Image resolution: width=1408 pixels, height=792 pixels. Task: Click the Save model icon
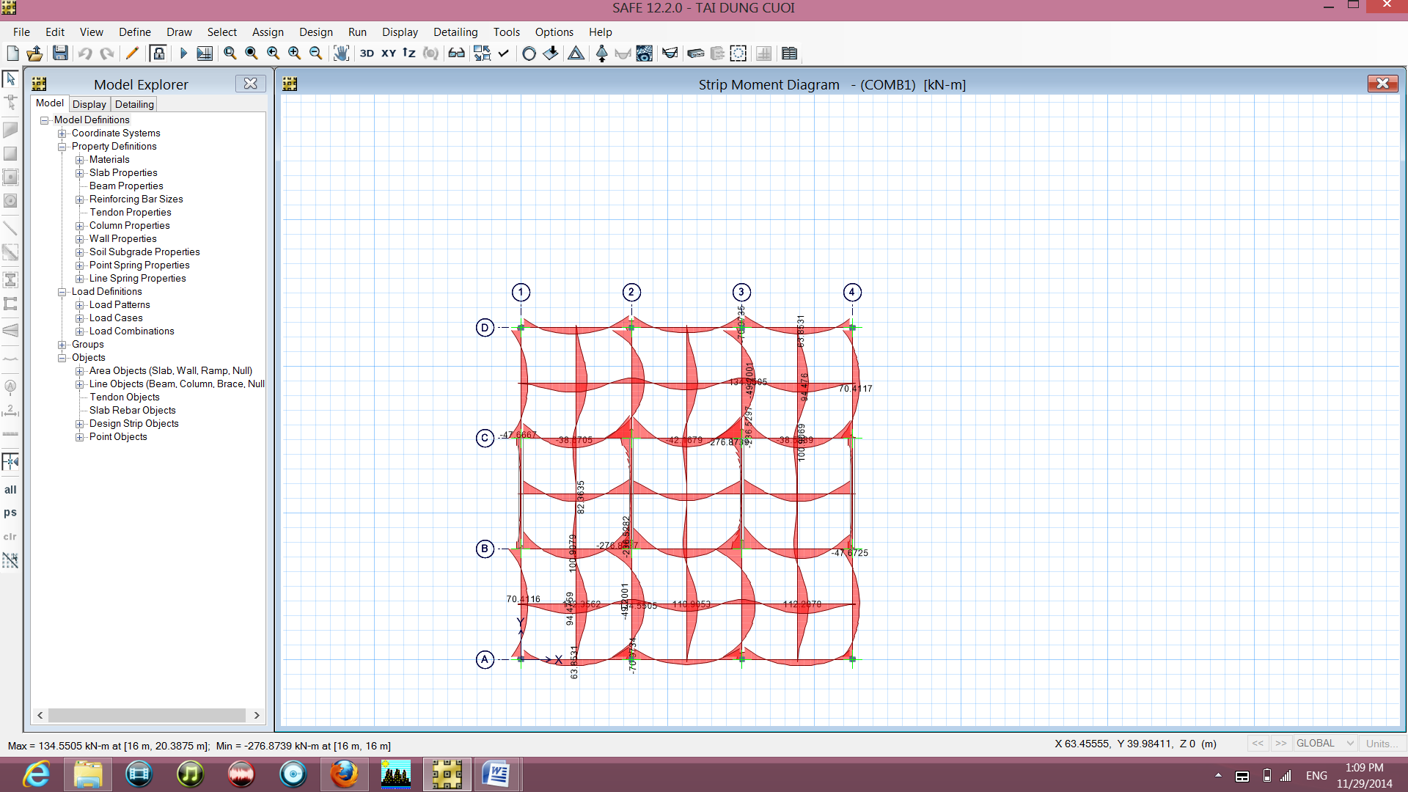[x=60, y=53]
